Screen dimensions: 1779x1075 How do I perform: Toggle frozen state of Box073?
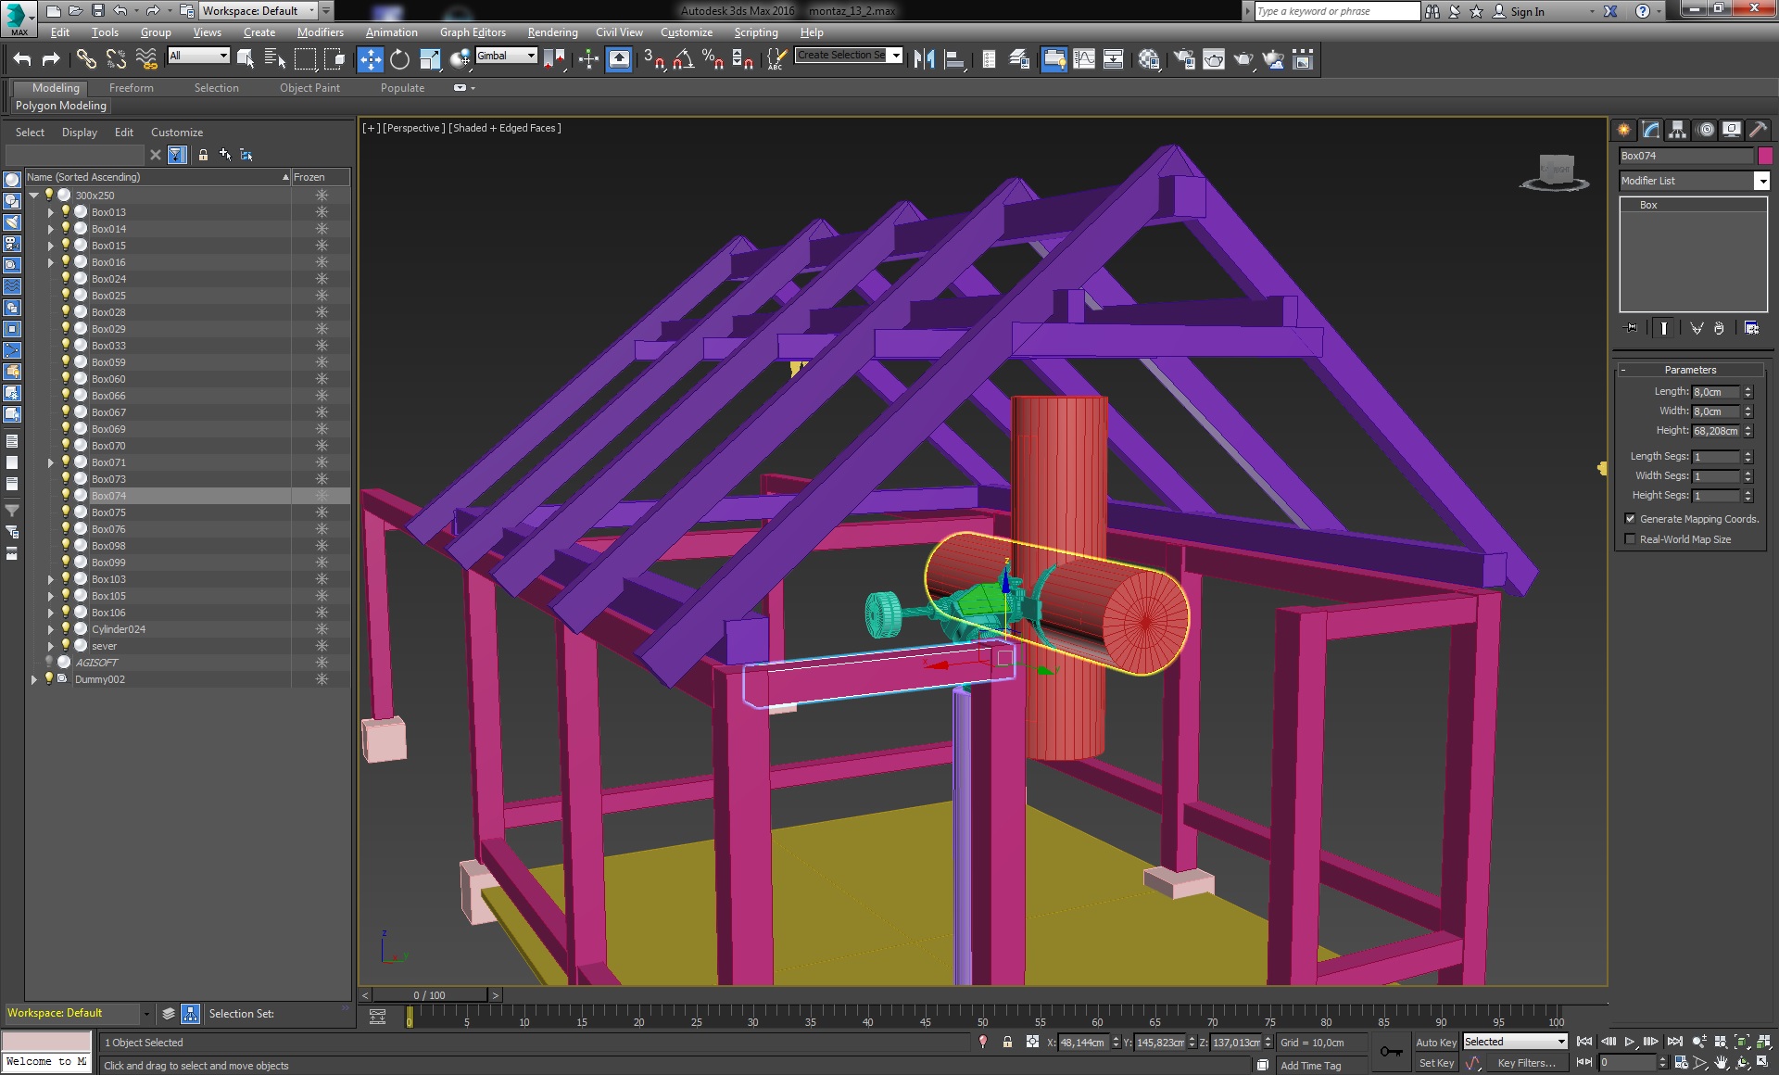coord(322,479)
